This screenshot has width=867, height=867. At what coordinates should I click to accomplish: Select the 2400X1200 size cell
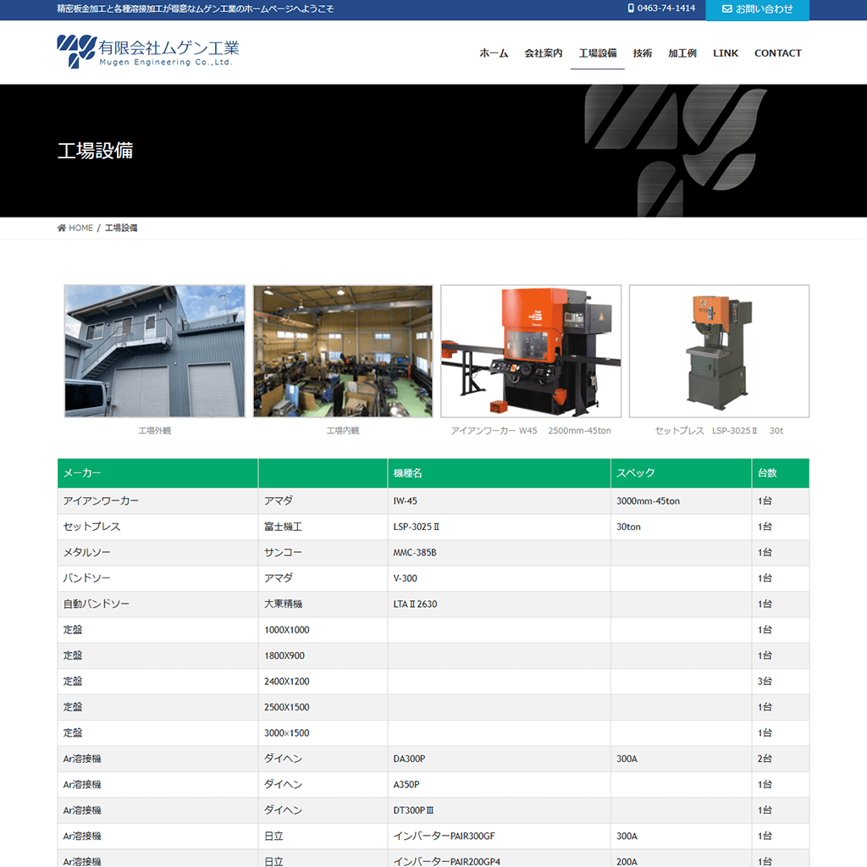click(x=323, y=682)
